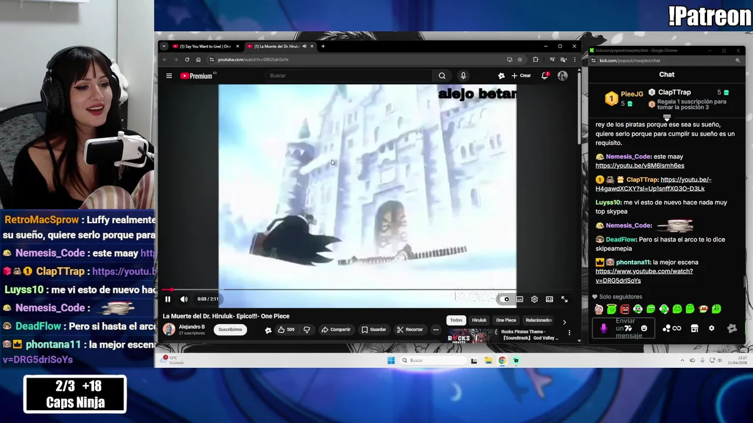This screenshot has height=423, width=753.
Task: Show more filter chips with right chevron
Action: click(x=564, y=322)
